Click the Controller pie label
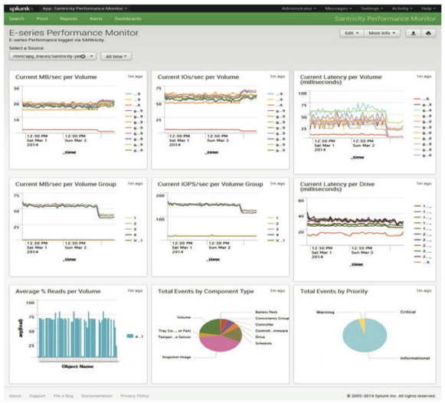Image resolution: width=445 pixels, height=403 pixels. click(x=264, y=324)
